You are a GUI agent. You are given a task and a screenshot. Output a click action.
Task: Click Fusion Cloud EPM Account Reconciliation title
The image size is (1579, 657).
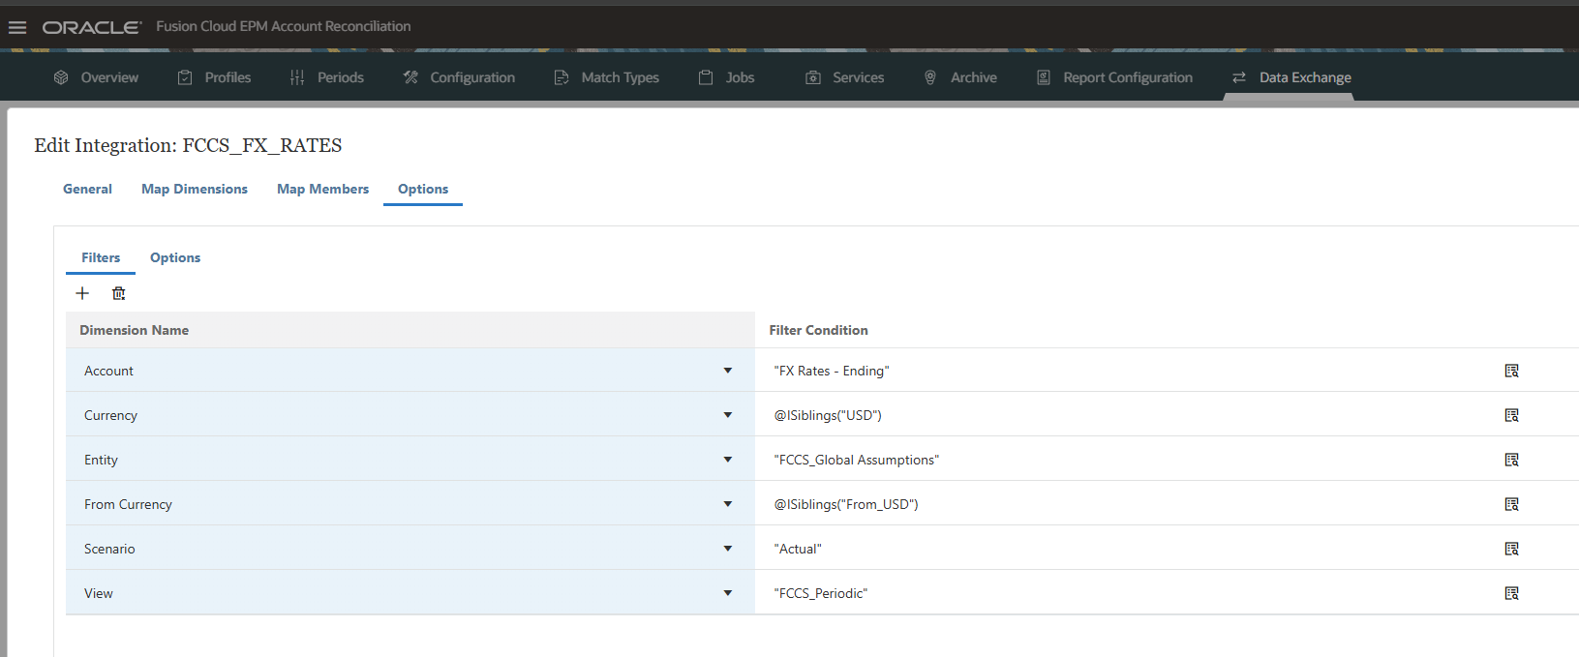pos(284,26)
